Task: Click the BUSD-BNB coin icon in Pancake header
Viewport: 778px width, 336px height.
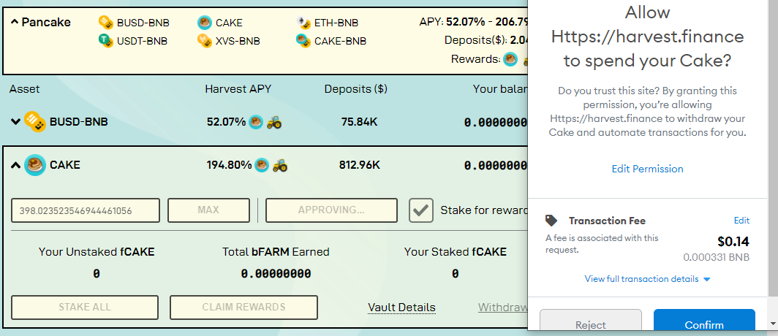Action: 106,23
